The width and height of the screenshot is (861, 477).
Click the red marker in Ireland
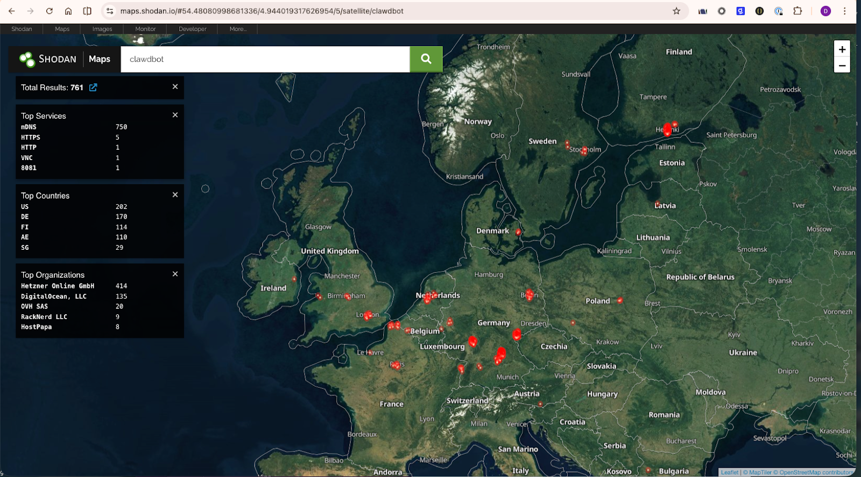(294, 279)
